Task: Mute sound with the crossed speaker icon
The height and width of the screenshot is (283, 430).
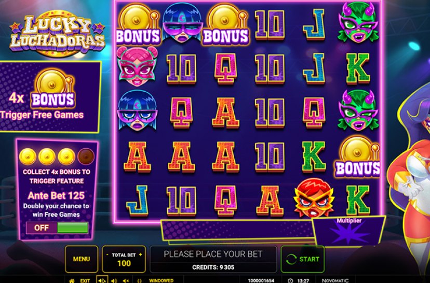Action: click(126, 280)
